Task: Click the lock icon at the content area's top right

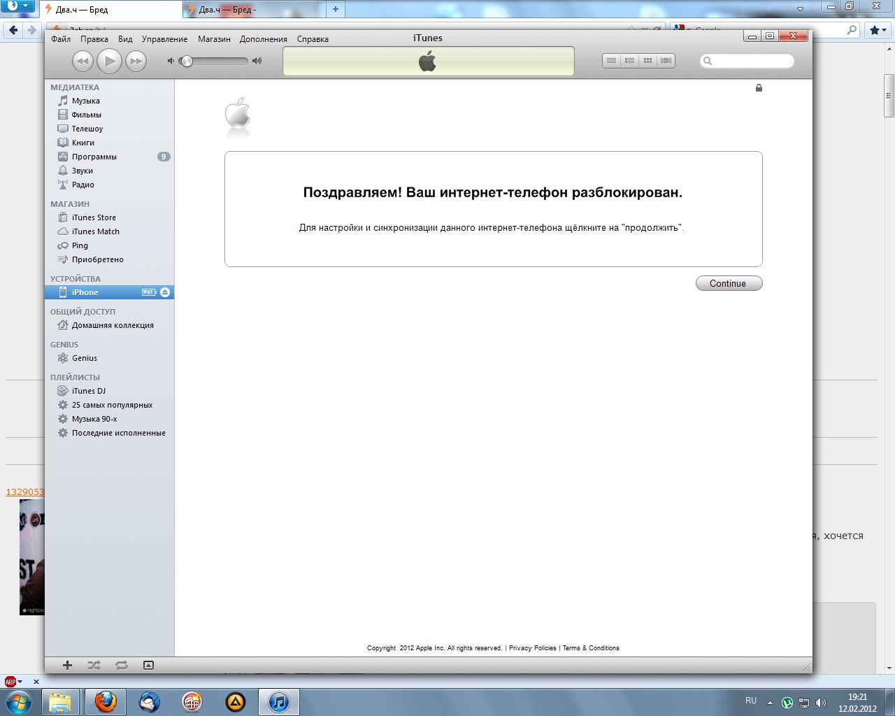Action: pyautogui.click(x=759, y=87)
